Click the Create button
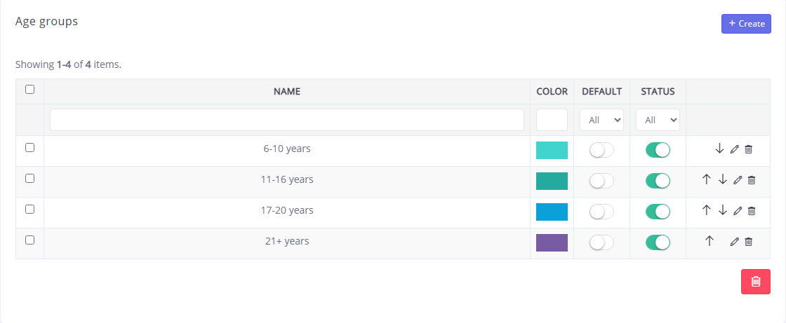Screen dimensions: 786x323 [x=746, y=24]
